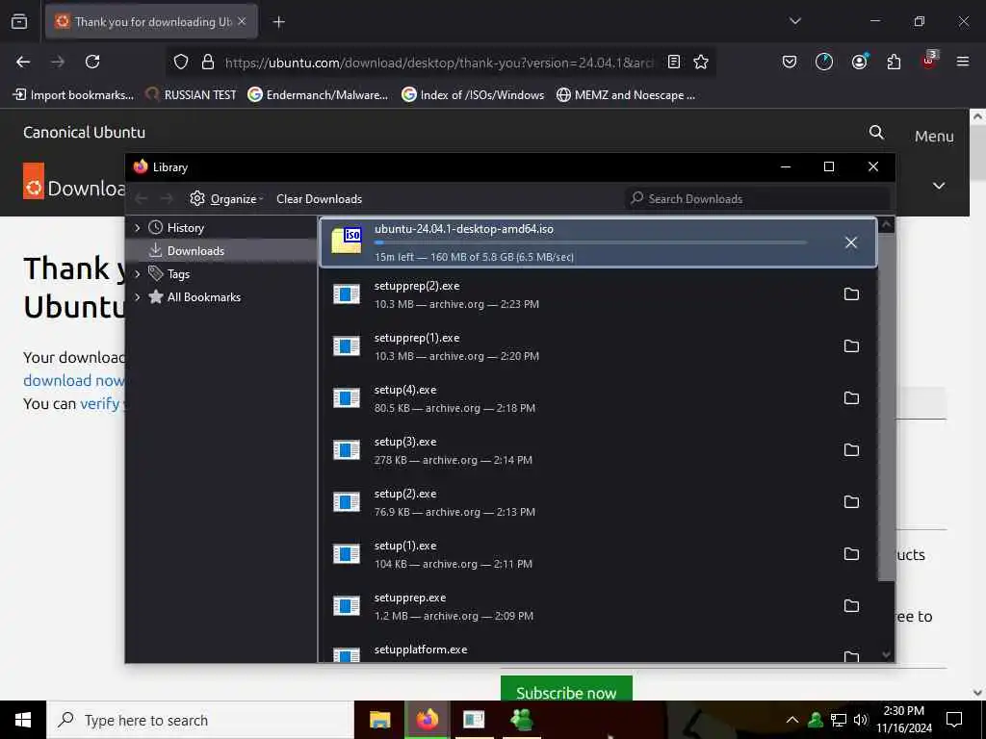The image size is (986, 739).
Task: Open Firefox application hamburger menu
Action: pos(963,62)
